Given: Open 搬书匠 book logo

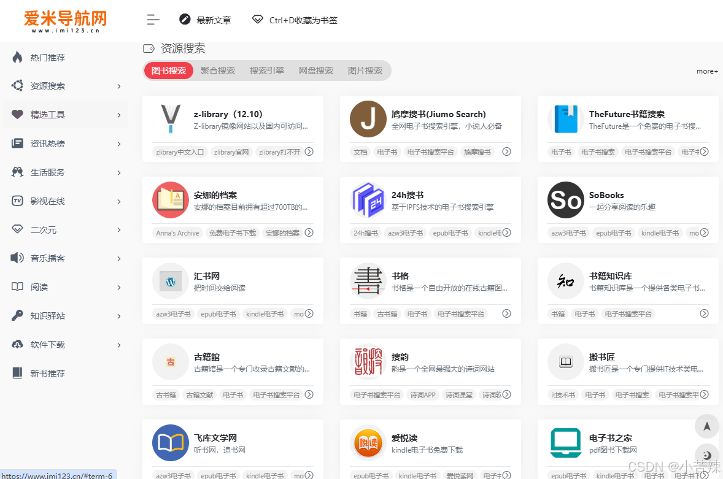Looking at the screenshot, I should coord(566,362).
